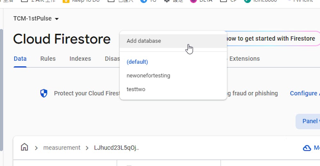Click the 'Protect your Cloud Firestore' banner text
320x166 pixels.
(87, 93)
